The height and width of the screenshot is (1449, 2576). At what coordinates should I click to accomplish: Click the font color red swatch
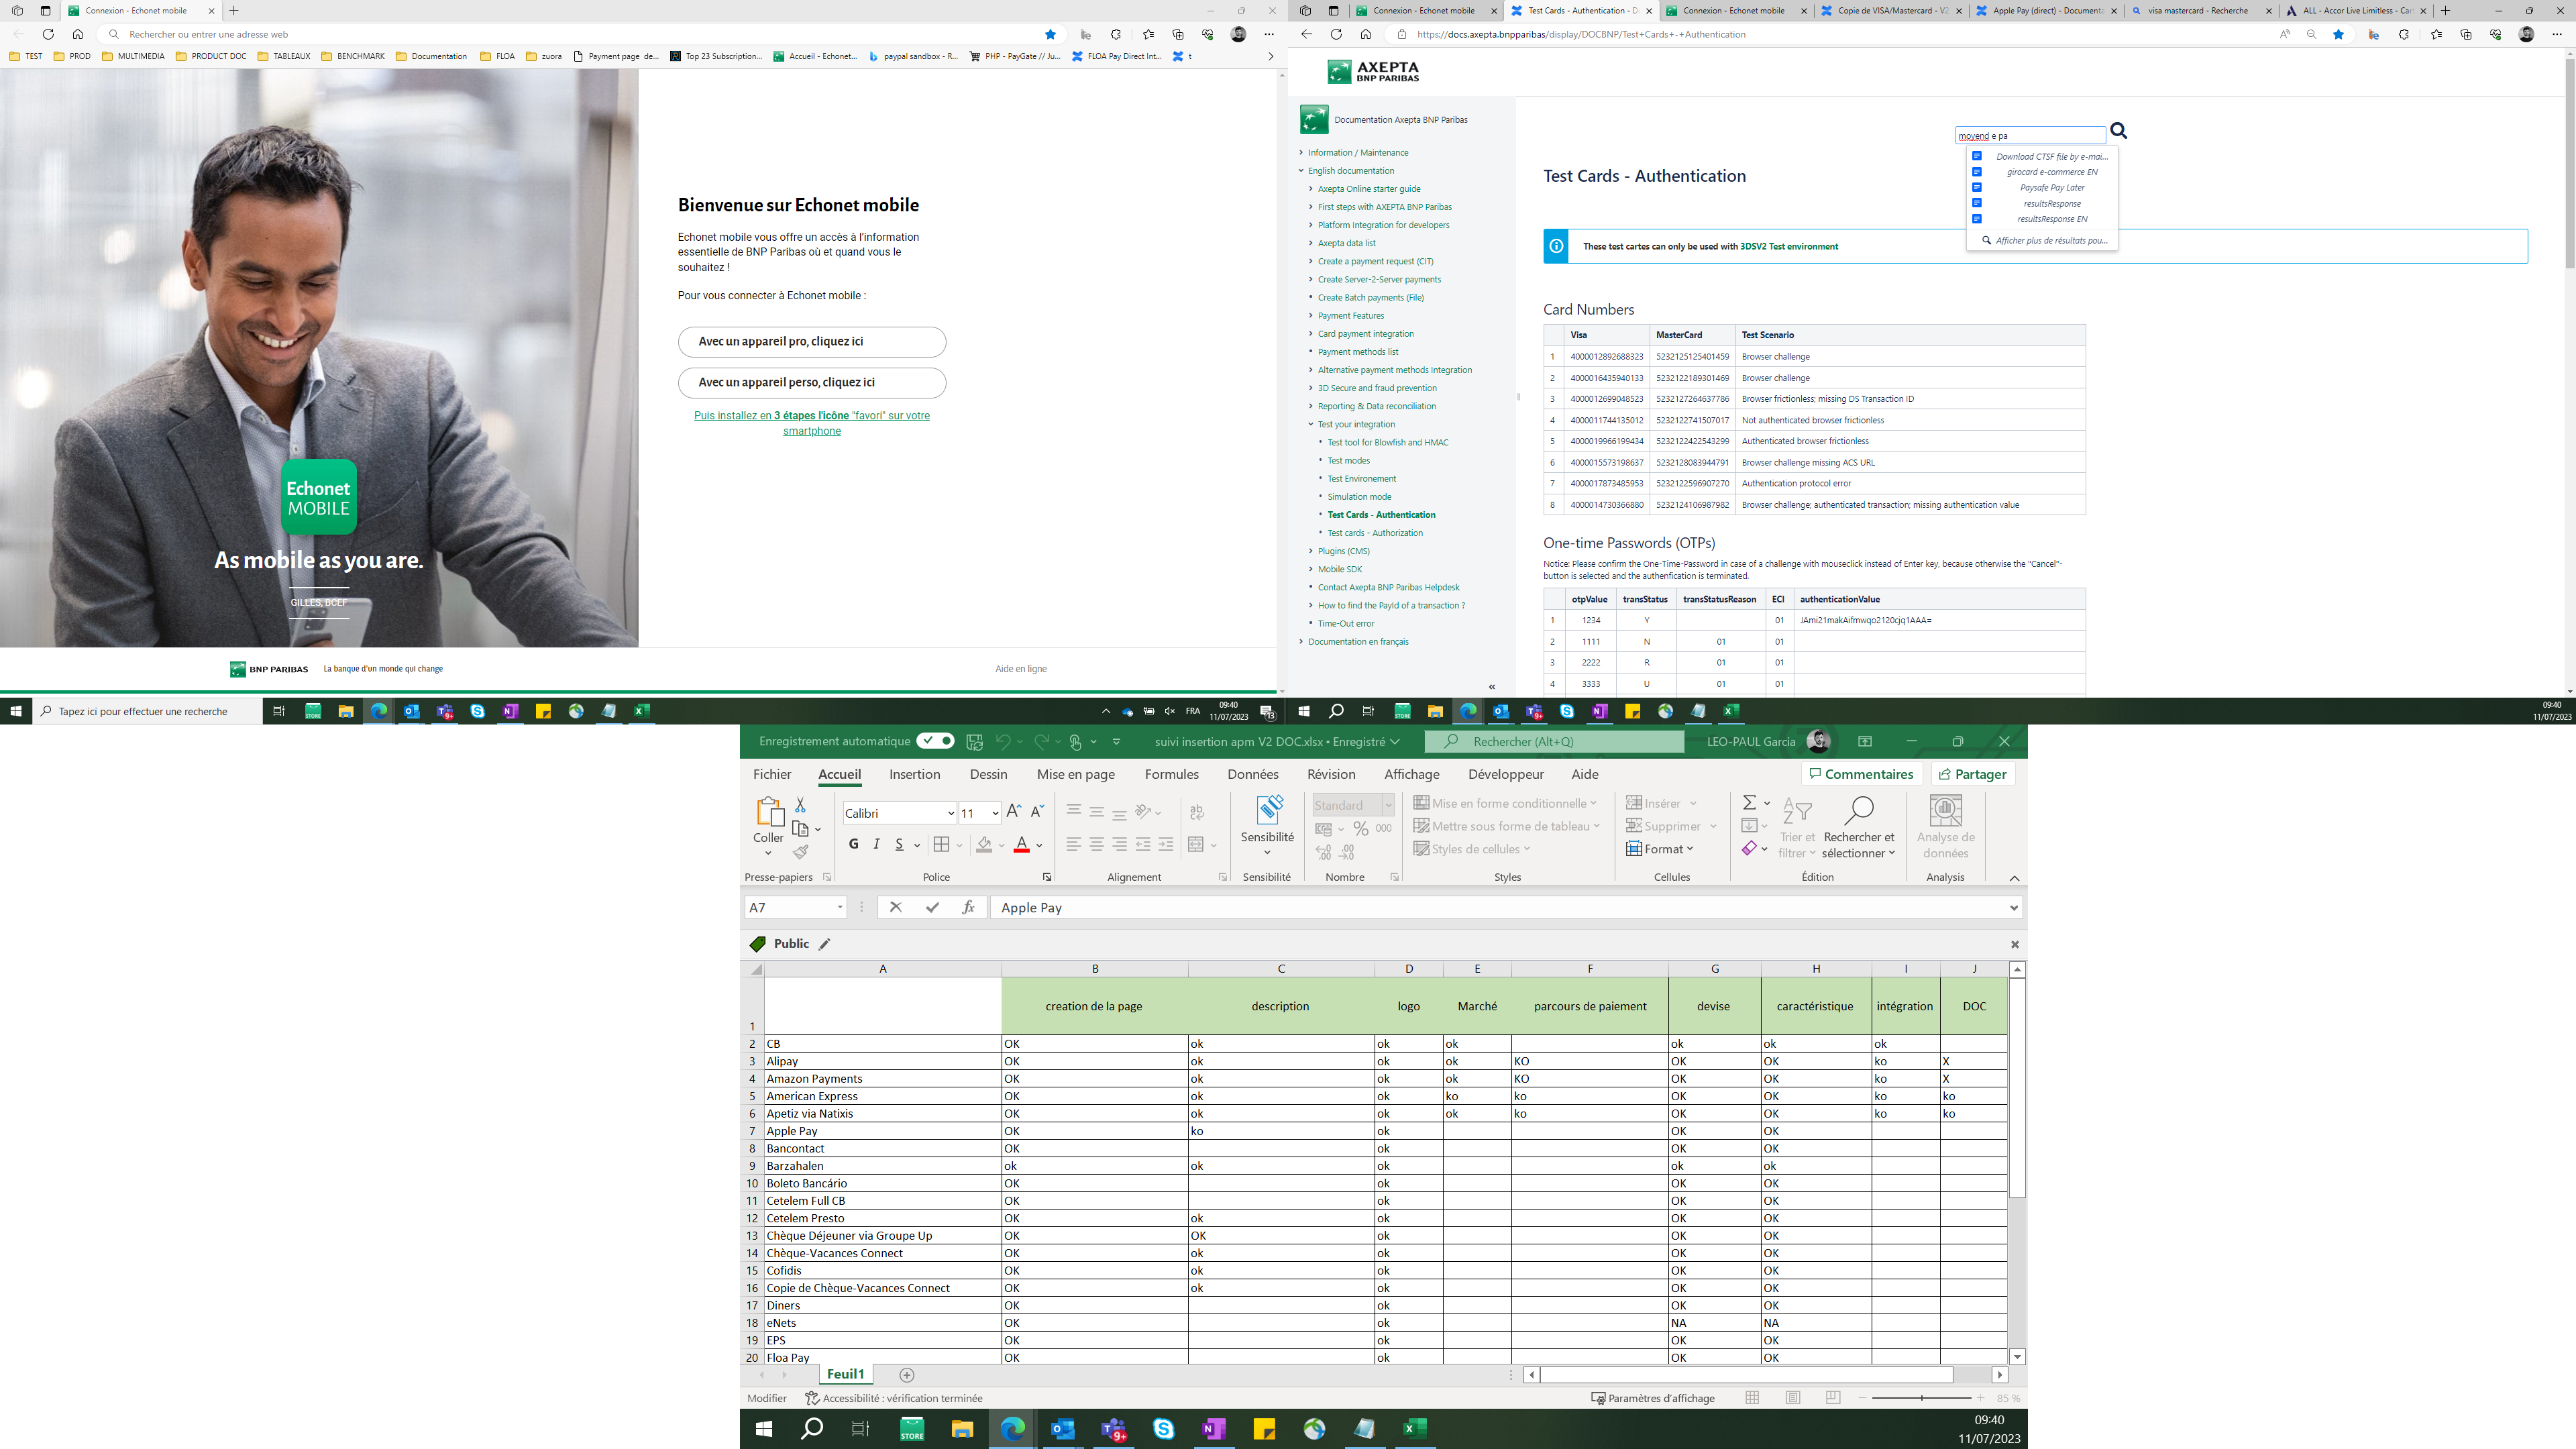(x=1021, y=845)
